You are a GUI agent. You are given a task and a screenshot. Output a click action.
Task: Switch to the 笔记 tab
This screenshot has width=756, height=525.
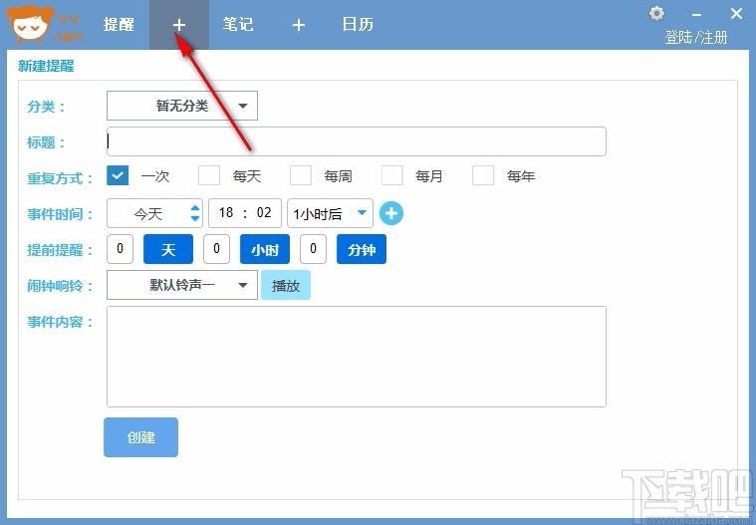coord(238,25)
